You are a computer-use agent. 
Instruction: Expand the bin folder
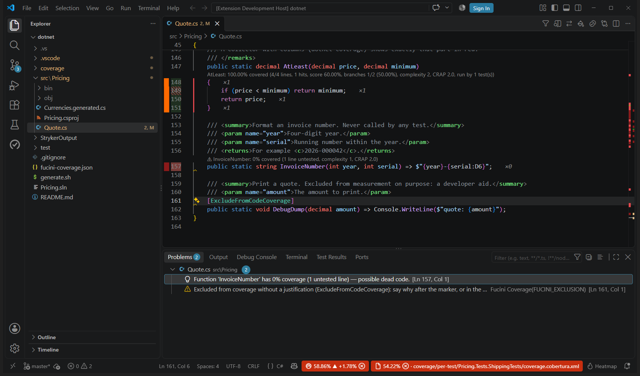[x=39, y=88]
